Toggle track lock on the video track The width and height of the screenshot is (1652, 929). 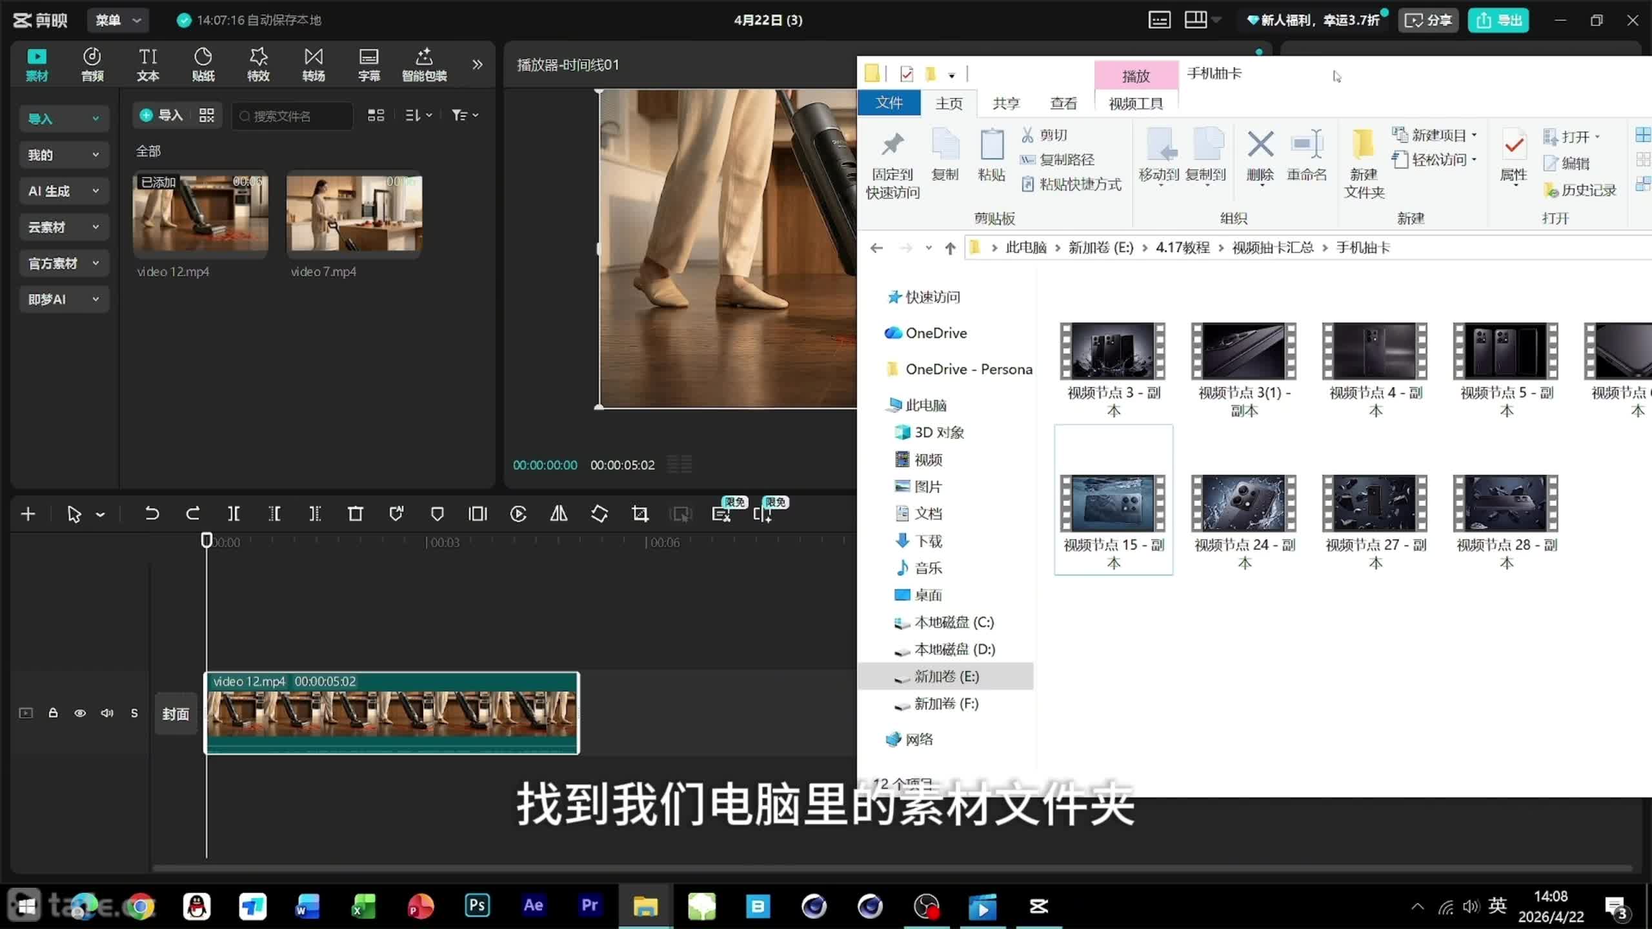[53, 713]
